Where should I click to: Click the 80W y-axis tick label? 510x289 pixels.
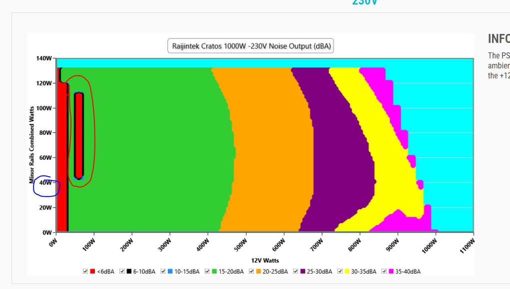tap(45, 133)
